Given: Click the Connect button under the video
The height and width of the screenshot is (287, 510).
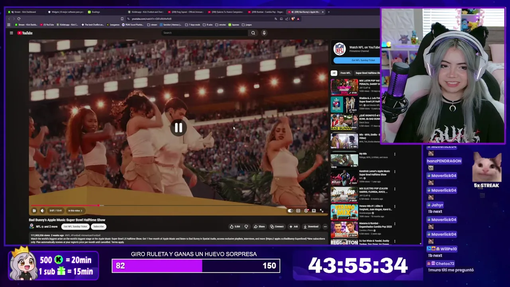Looking at the screenshot, I should (277, 226).
